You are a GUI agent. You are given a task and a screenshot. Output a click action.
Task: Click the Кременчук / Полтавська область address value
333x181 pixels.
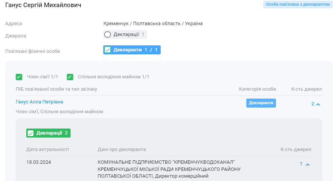coord(153,24)
